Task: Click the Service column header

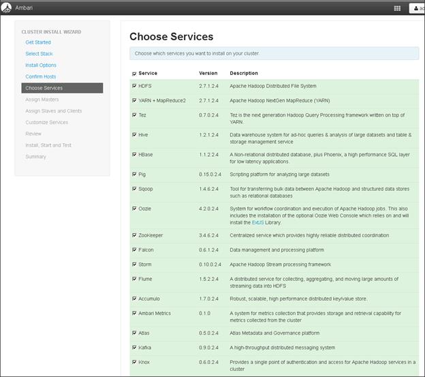Action: point(148,73)
